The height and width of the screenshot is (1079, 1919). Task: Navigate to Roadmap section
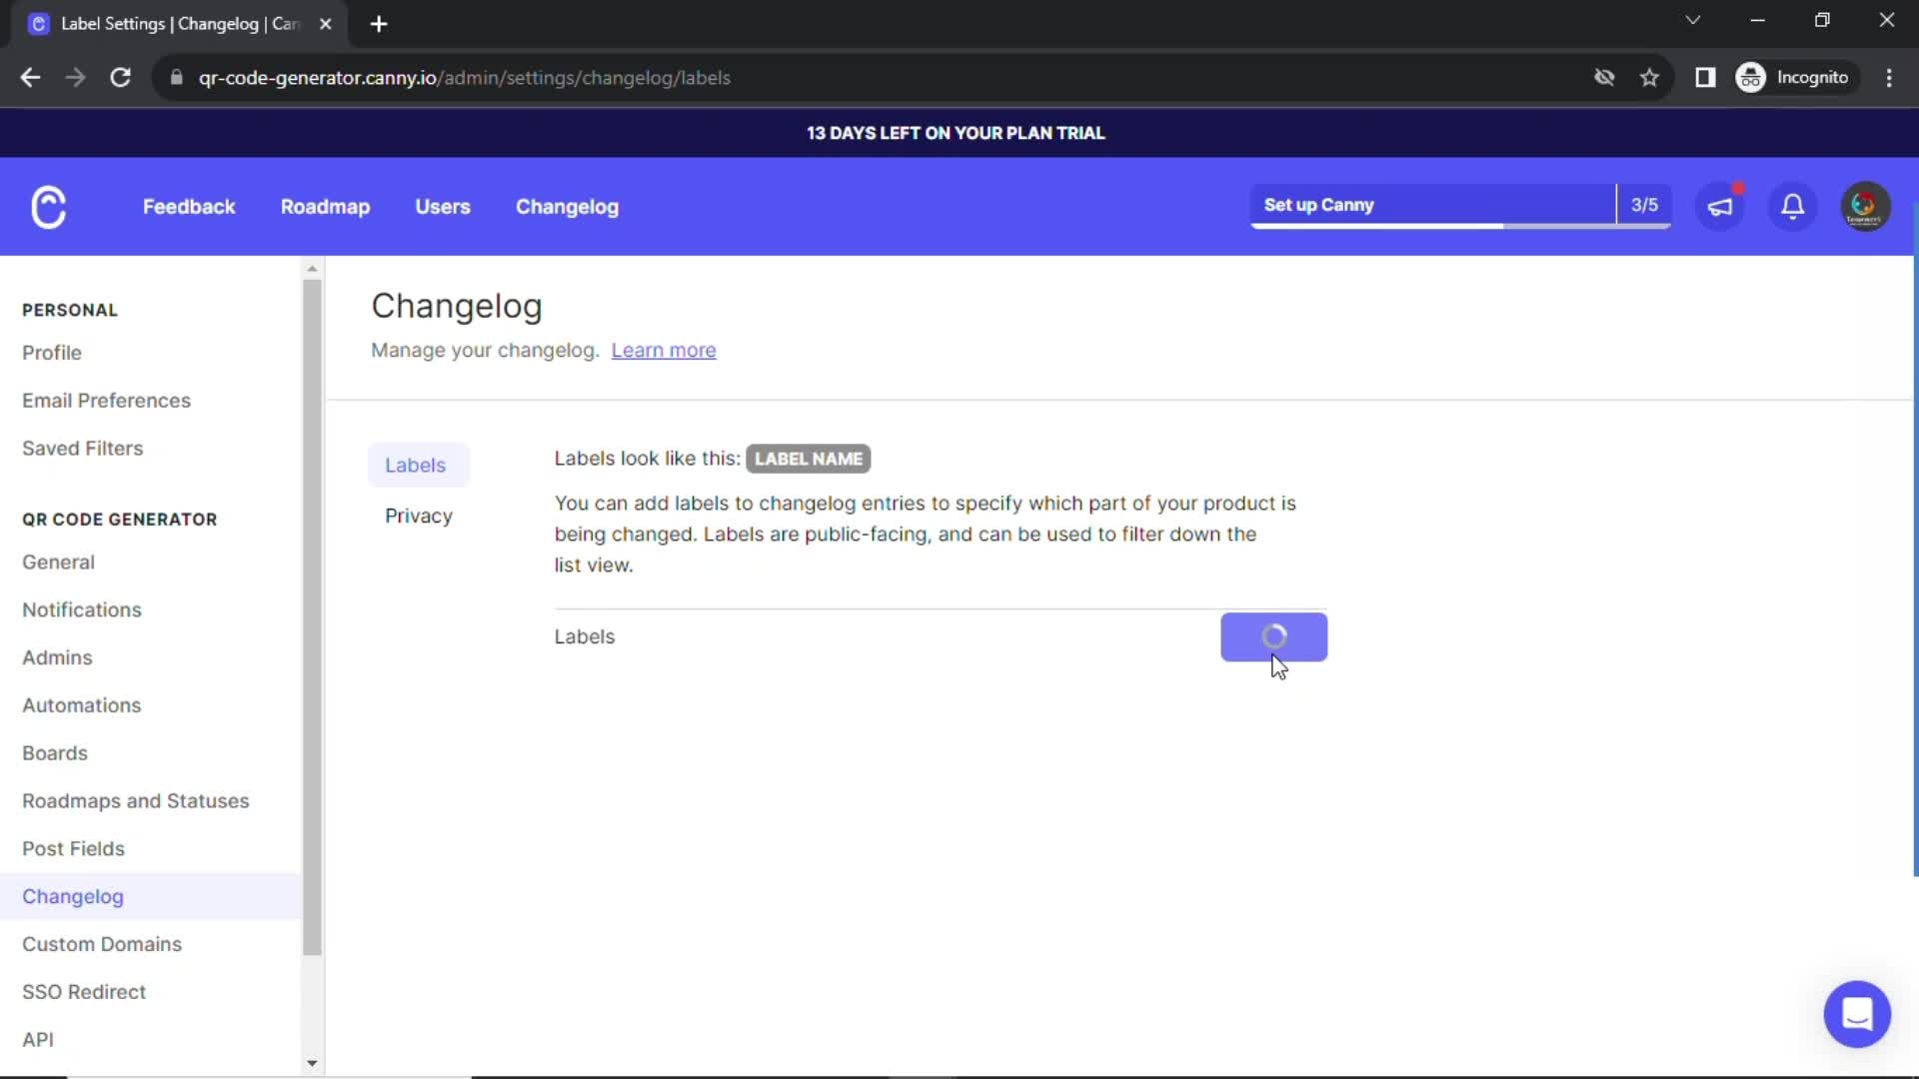pyautogui.click(x=326, y=206)
